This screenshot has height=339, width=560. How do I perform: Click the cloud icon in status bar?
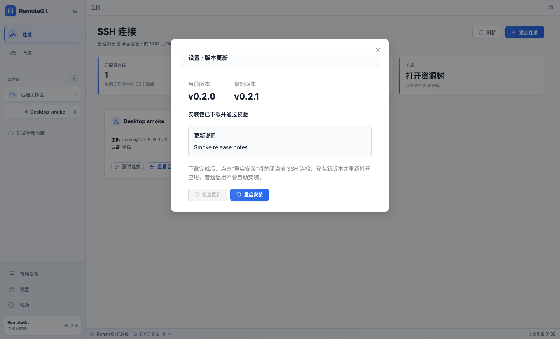tap(92, 334)
